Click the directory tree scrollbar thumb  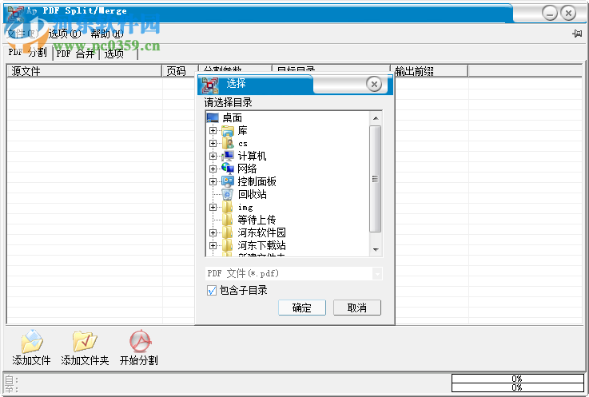375,179
